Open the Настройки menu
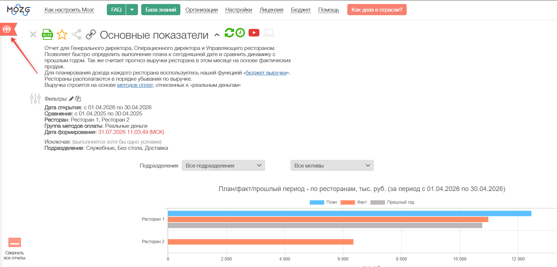This screenshot has height=267, width=557. click(x=239, y=10)
